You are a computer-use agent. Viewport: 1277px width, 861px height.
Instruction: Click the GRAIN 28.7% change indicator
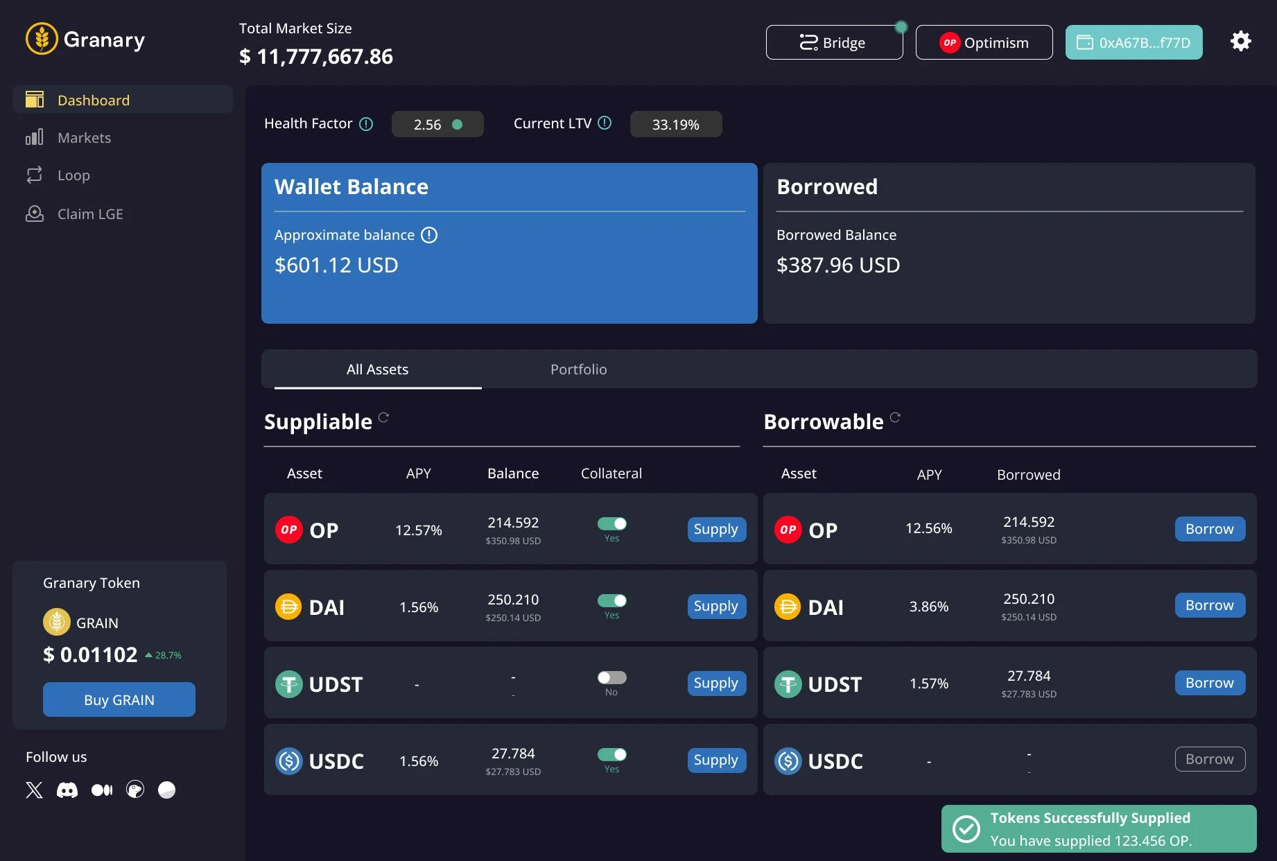click(x=164, y=655)
